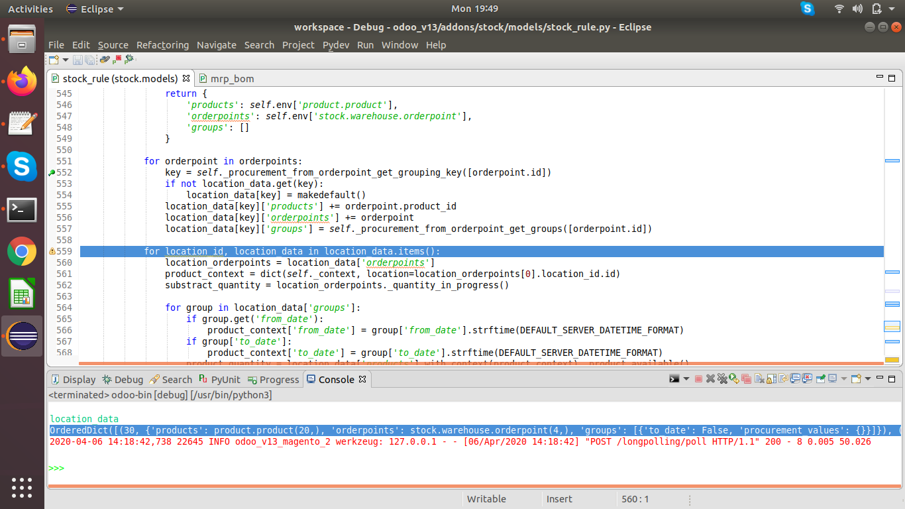Viewport: 905px width, 509px height.
Task: Open the Open Console dropdown arrow
Action: point(868,379)
